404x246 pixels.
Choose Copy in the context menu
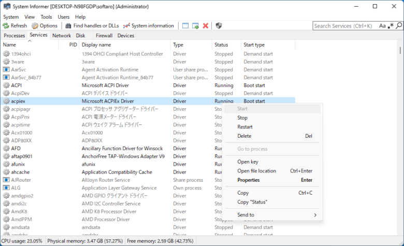272,193
